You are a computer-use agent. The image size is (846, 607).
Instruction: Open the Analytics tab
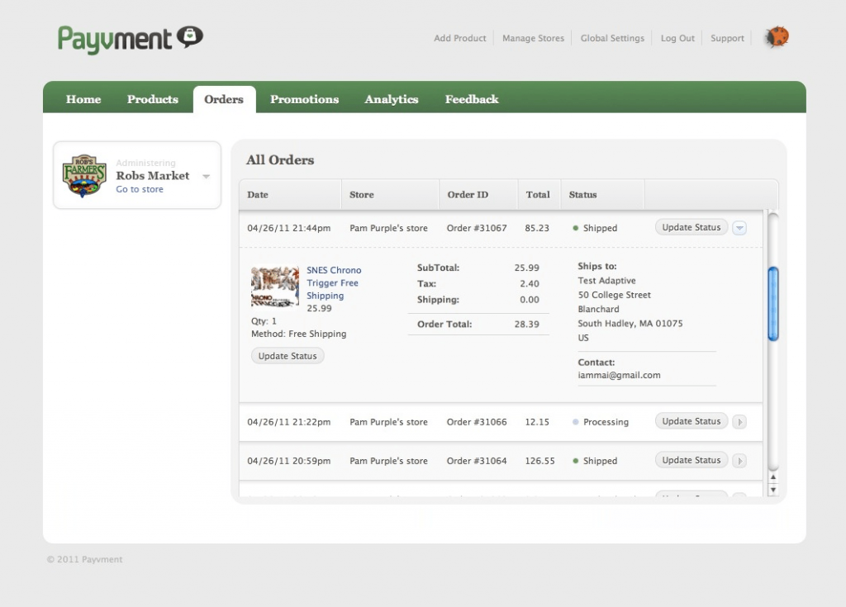[x=391, y=99]
